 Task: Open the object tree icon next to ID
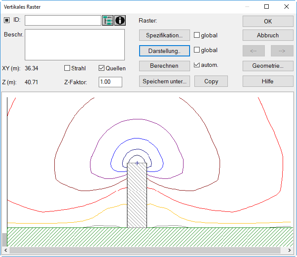[108, 20]
